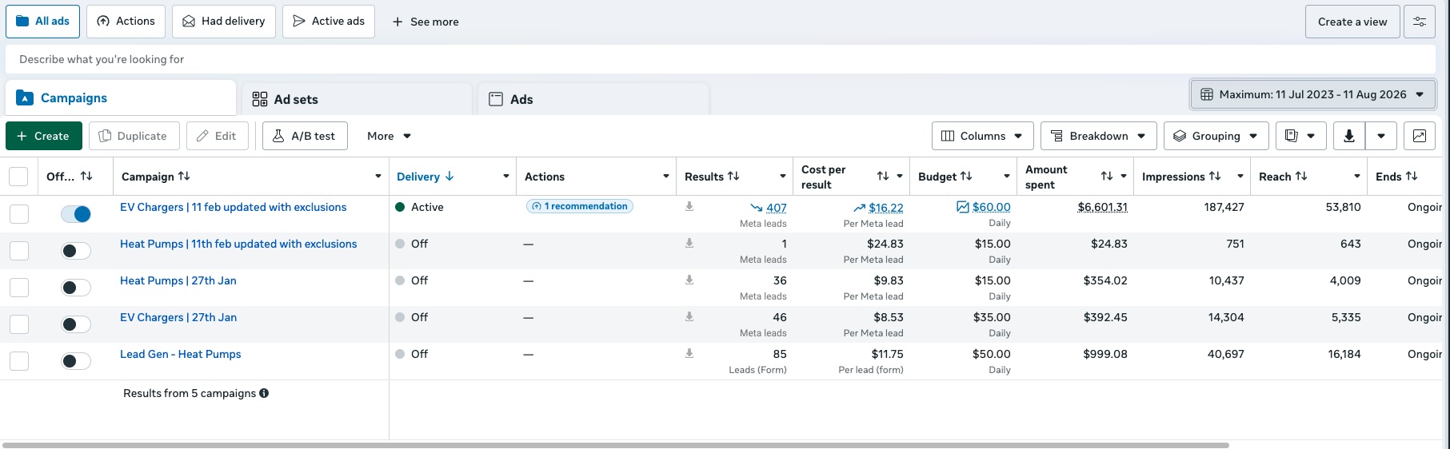Tick checkbox for EV Chargers 11 feb row
Screen dimensions: 1450x449
pyautogui.click(x=19, y=214)
